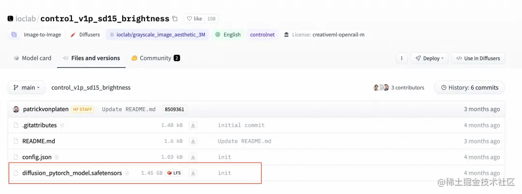This screenshot has width=522, height=194.
Task: Open the init commit on safetensors row
Action: tap(224, 173)
